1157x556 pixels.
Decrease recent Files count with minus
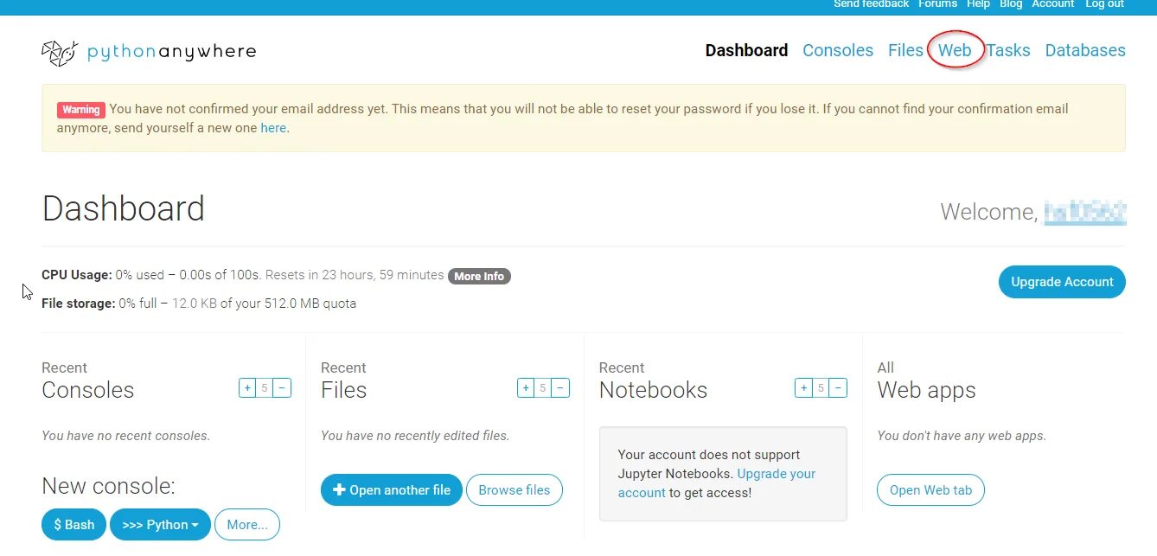pyautogui.click(x=560, y=388)
